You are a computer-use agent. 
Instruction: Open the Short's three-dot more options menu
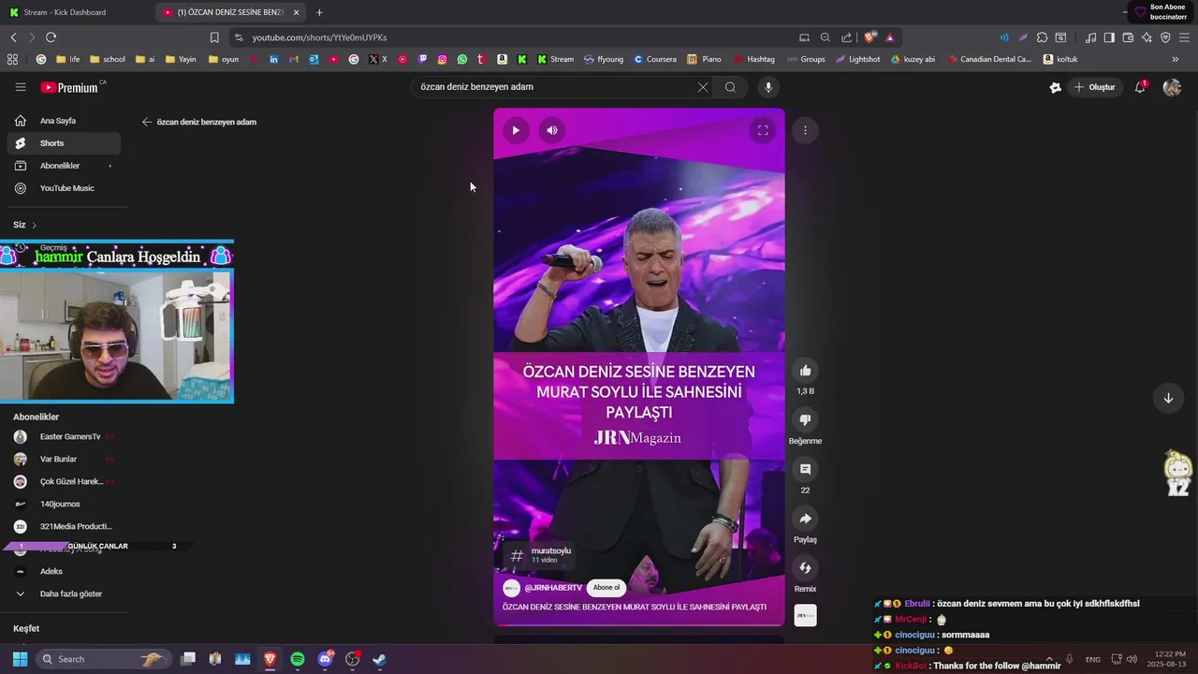(805, 130)
